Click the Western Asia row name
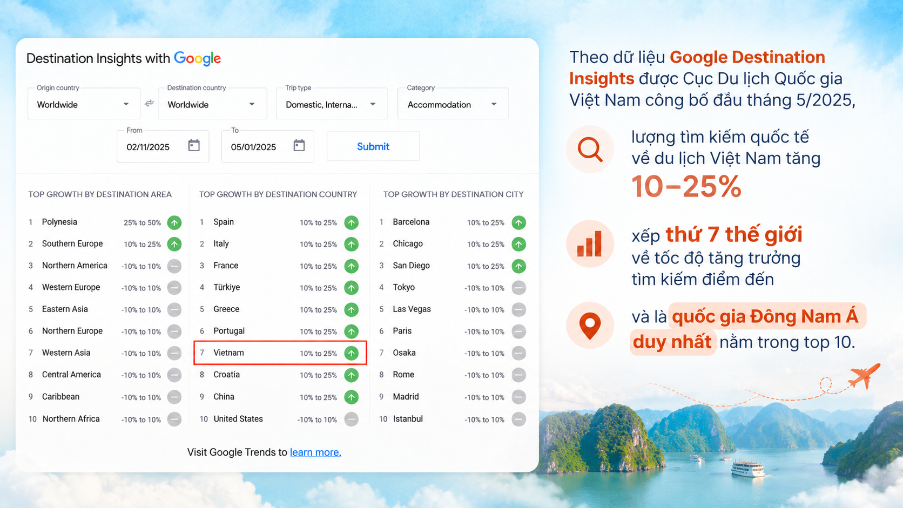This screenshot has width=903, height=508. [x=66, y=353]
